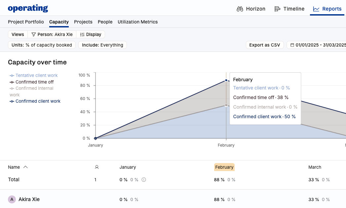Click the operating logo
Screen dimensions: 346x208
click(28, 9)
